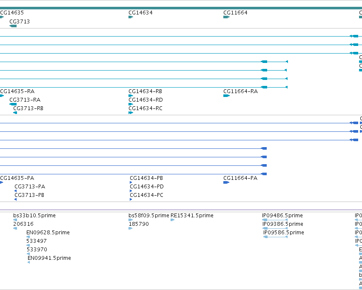Click the CG3713-RA transcript glyph
362x290 pixels.
(x=13, y=104)
